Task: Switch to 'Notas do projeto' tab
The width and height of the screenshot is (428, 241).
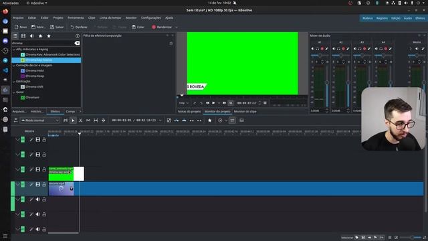Action: (x=189, y=112)
